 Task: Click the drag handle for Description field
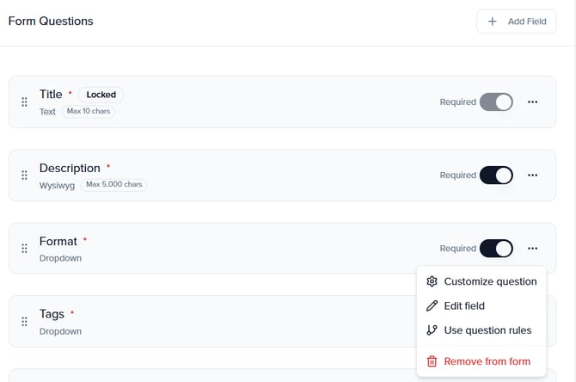click(24, 176)
